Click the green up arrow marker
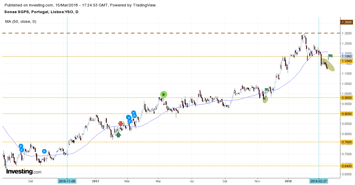The image size is (355, 185). 118,134
